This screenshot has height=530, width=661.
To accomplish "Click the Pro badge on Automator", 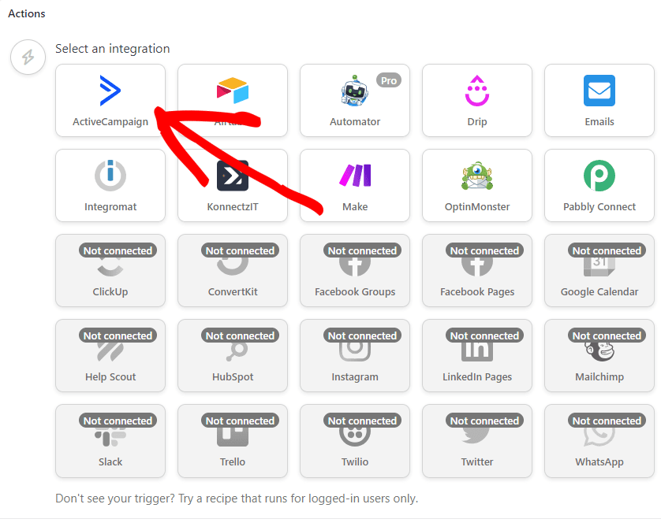I will 389,80.
